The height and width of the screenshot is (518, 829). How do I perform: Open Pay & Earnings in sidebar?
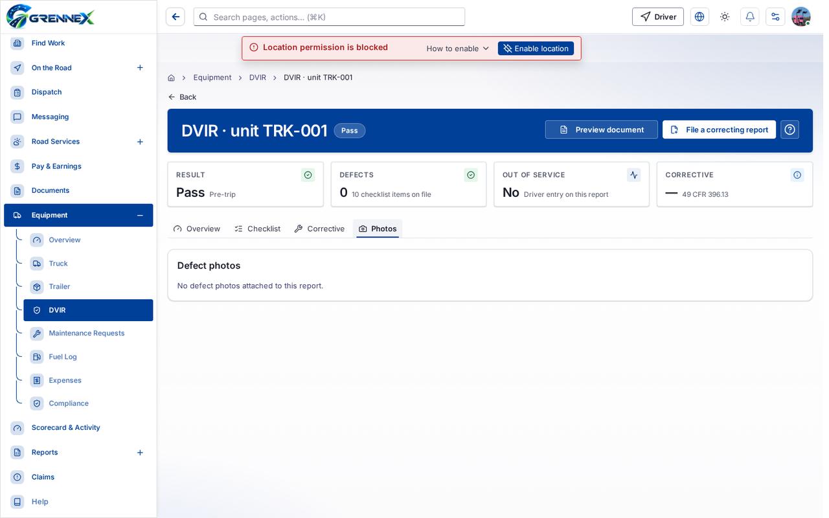pyautogui.click(x=78, y=166)
